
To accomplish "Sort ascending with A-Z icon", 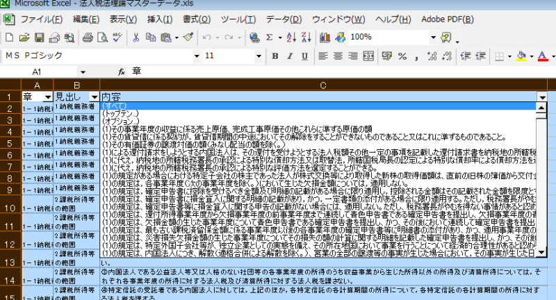I will click(291, 37).
